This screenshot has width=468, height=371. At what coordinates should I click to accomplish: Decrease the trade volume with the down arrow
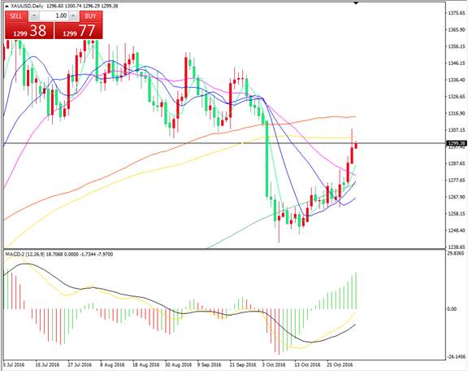pos(34,15)
